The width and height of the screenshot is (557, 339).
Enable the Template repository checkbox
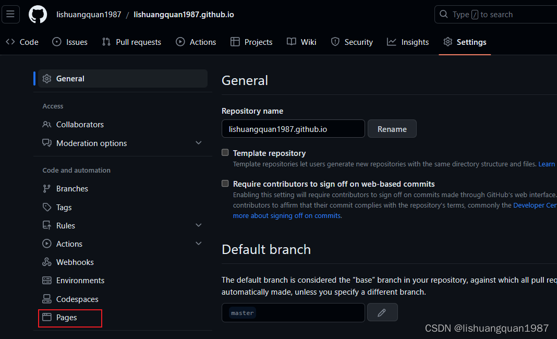pos(225,153)
